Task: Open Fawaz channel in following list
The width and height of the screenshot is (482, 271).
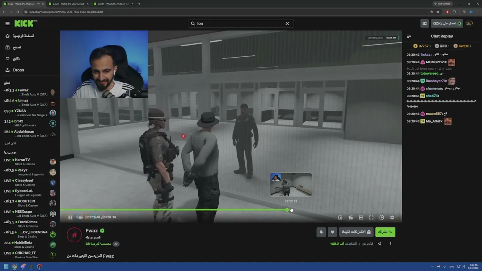Action: coord(30,92)
